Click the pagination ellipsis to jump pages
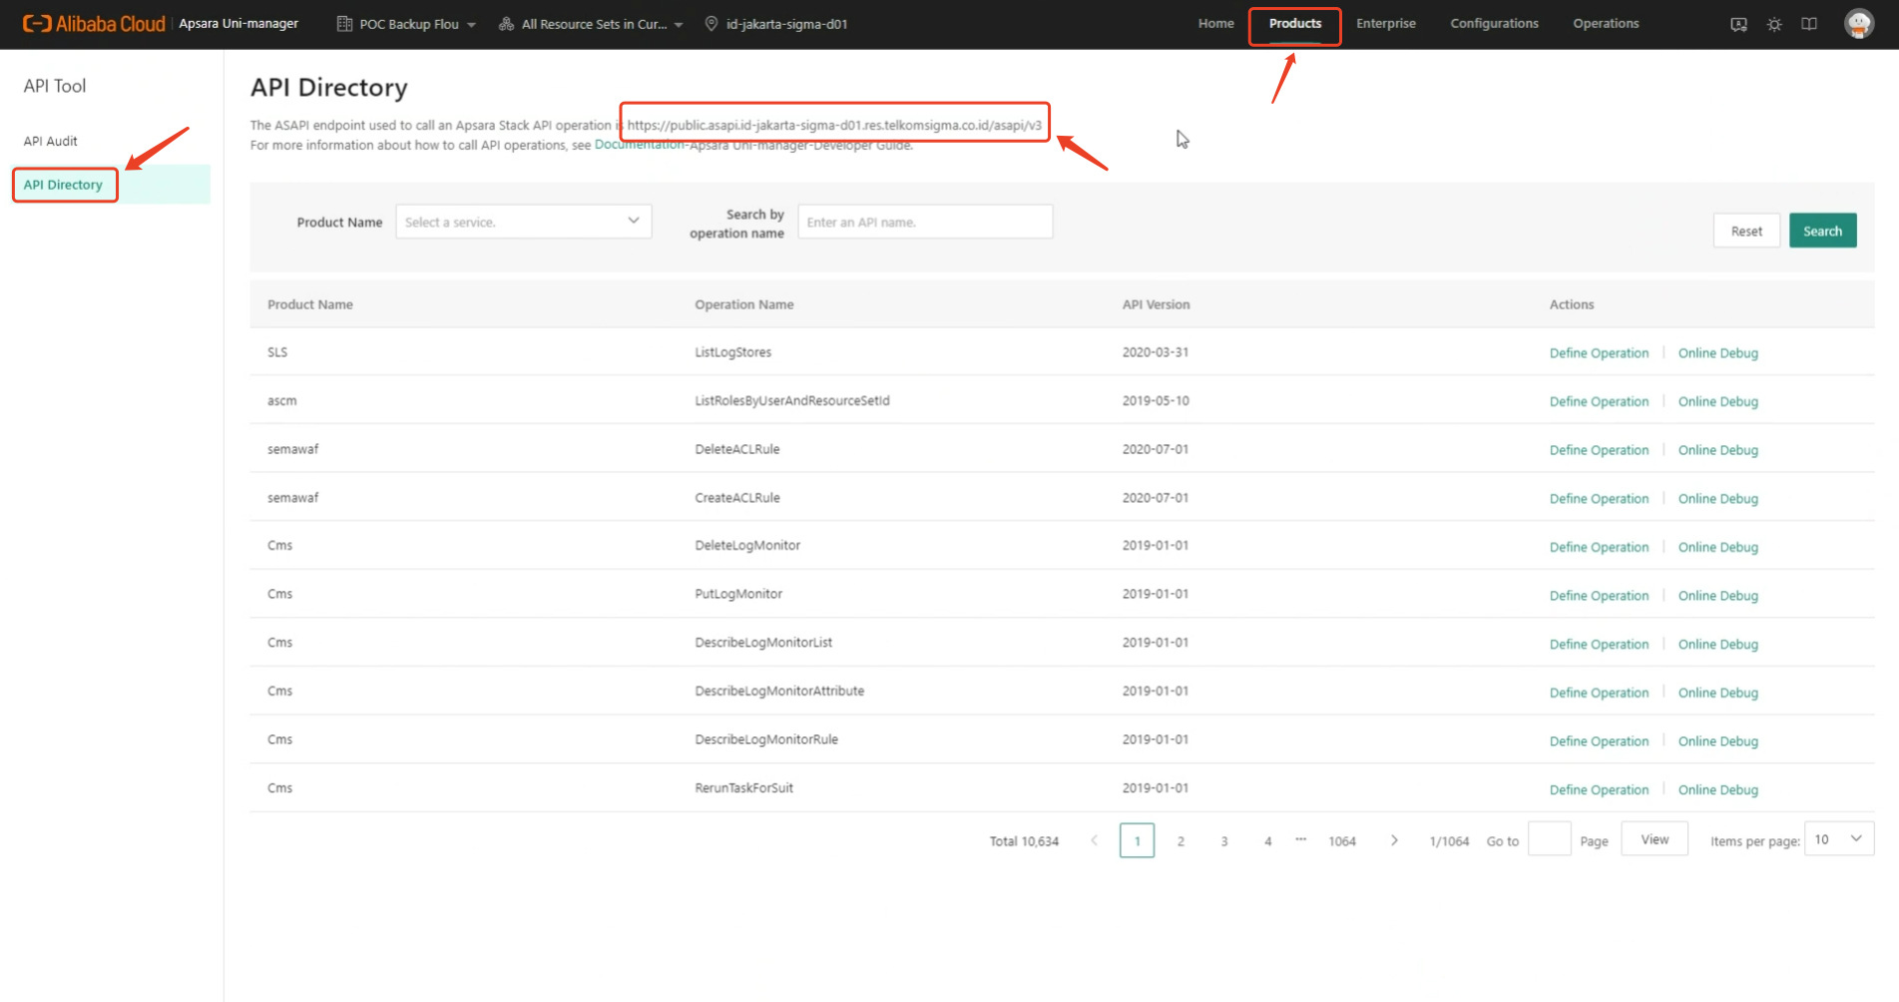Image resolution: width=1899 pixels, height=1002 pixels. click(1301, 839)
